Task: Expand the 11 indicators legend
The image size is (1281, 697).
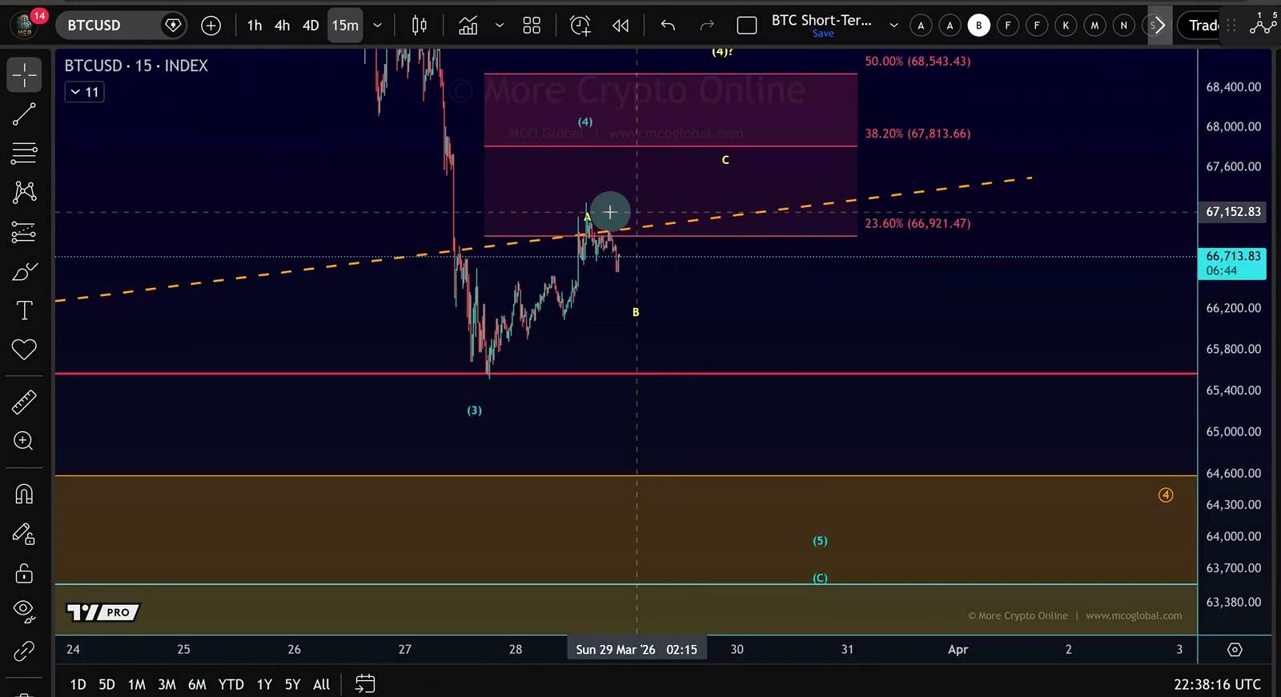Action: pyautogui.click(x=85, y=92)
